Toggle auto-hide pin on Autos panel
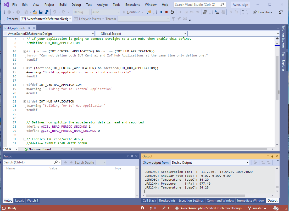Viewport: 289px width, 211px height. point(132,156)
